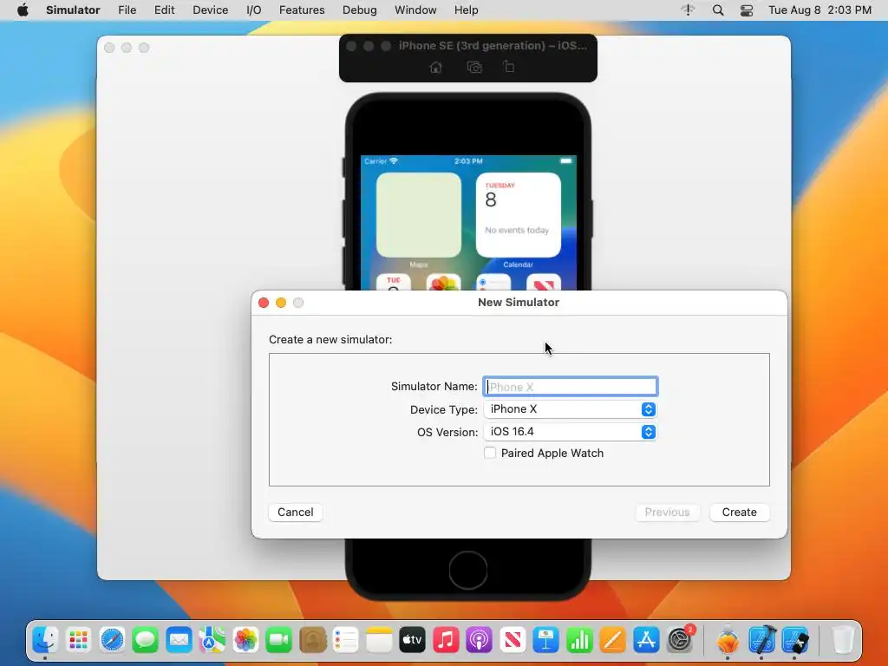Open System Settings from the Dock
This screenshot has height=666, width=888.
click(x=680, y=640)
